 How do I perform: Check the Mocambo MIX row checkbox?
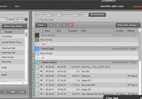(x=37, y=85)
